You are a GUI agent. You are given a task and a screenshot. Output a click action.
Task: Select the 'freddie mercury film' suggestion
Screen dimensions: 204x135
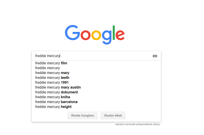[51, 63]
